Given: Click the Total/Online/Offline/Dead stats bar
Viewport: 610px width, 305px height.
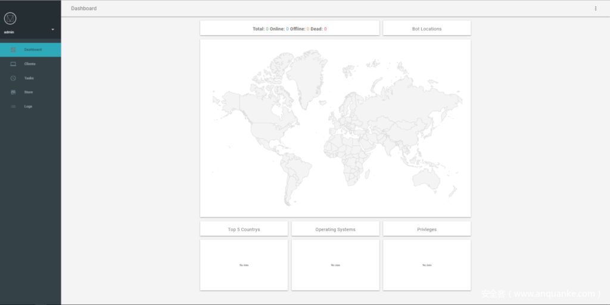Looking at the screenshot, I should [x=290, y=29].
